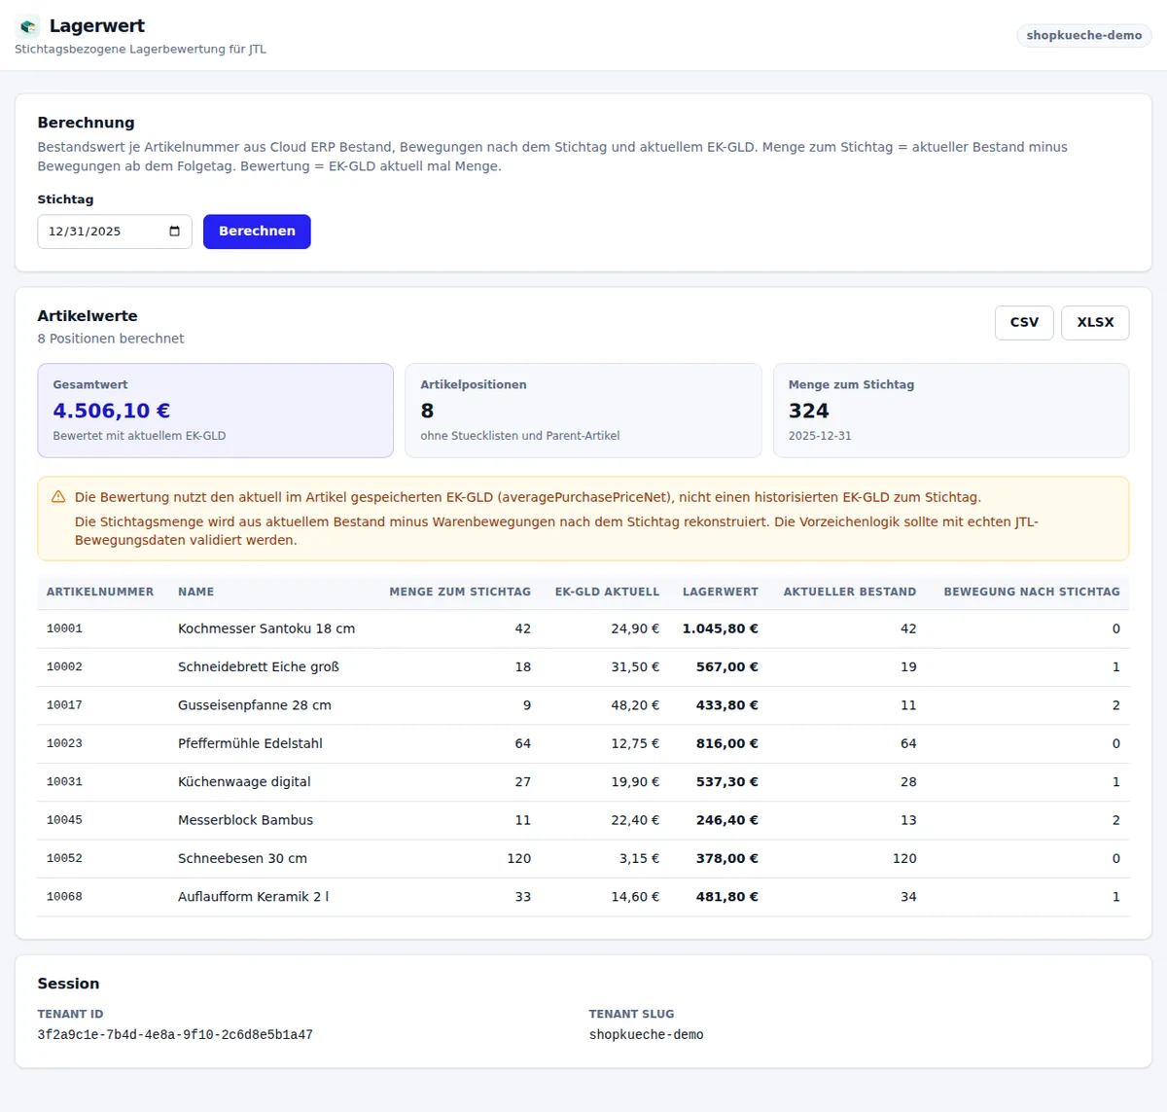The width and height of the screenshot is (1167, 1112).
Task: Export the table as XLSX
Action: pyautogui.click(x=1095, y=322)
